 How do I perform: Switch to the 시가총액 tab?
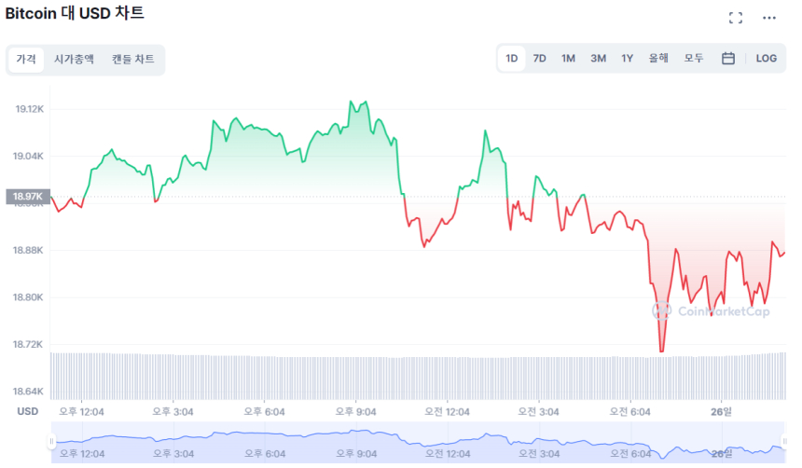point(74,60)
